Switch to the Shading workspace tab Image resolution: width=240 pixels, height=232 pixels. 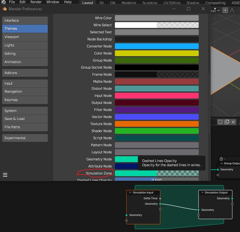click(193, 3)
